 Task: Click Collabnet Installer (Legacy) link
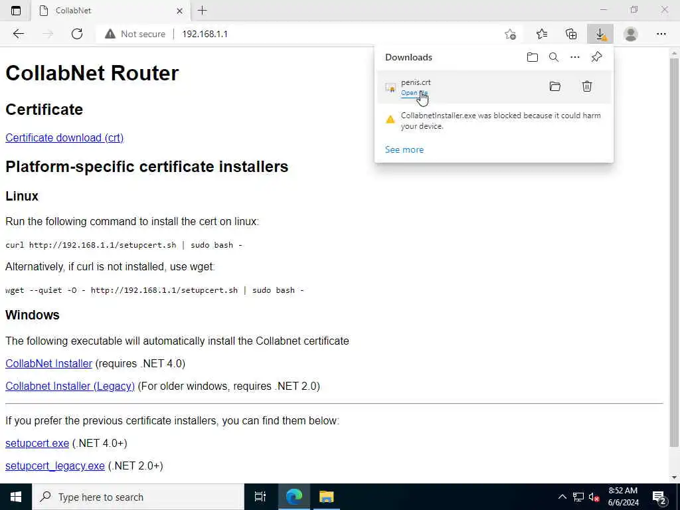(70, 386)
